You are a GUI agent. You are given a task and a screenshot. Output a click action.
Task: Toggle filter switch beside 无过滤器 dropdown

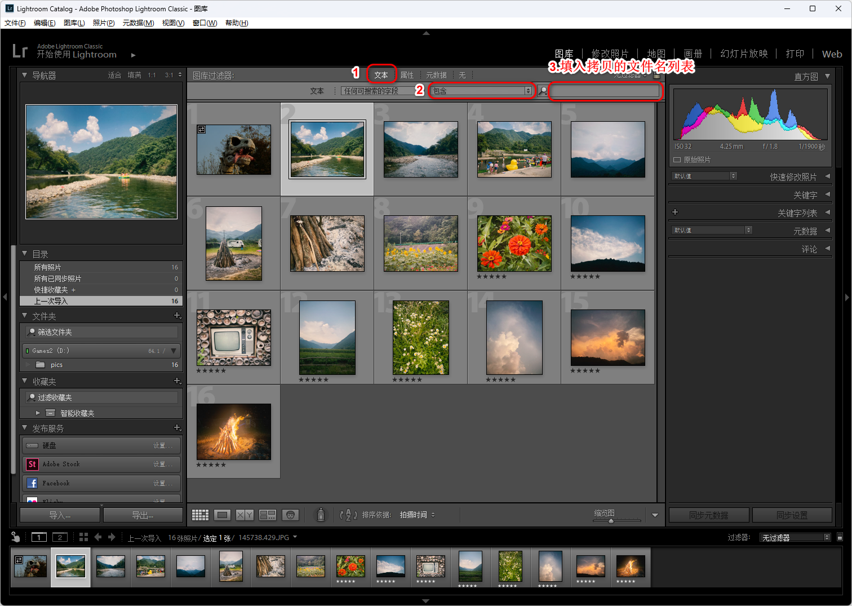click(840, 537)
